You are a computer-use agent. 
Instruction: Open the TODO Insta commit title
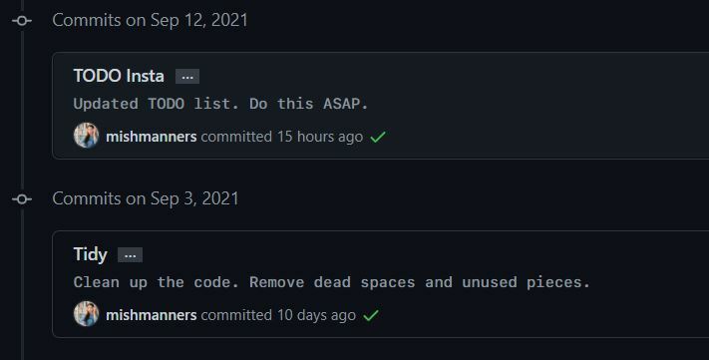tap(119, 76)
